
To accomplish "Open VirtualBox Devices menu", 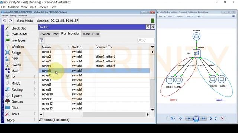I will click(43, 7).
